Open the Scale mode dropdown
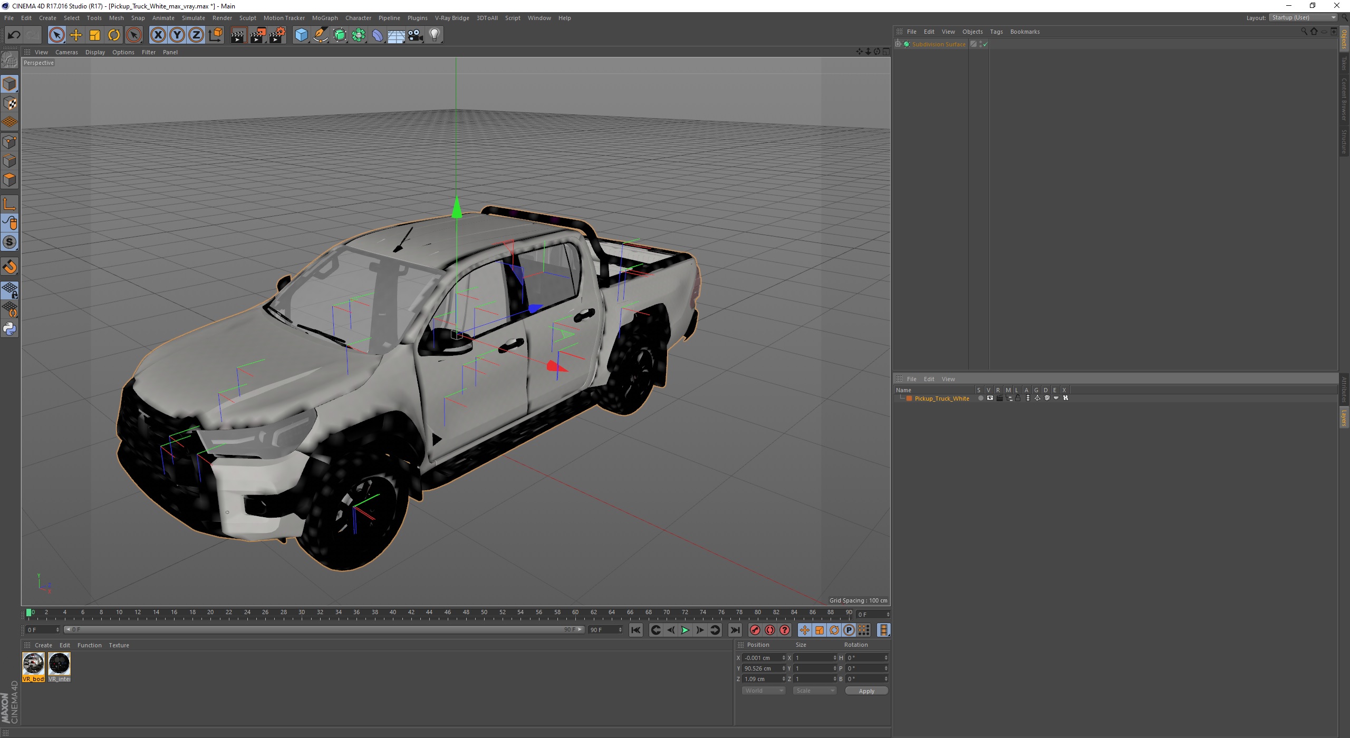 pos(815,691)
